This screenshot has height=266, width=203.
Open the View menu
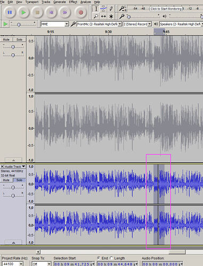(x=19, y=2)
